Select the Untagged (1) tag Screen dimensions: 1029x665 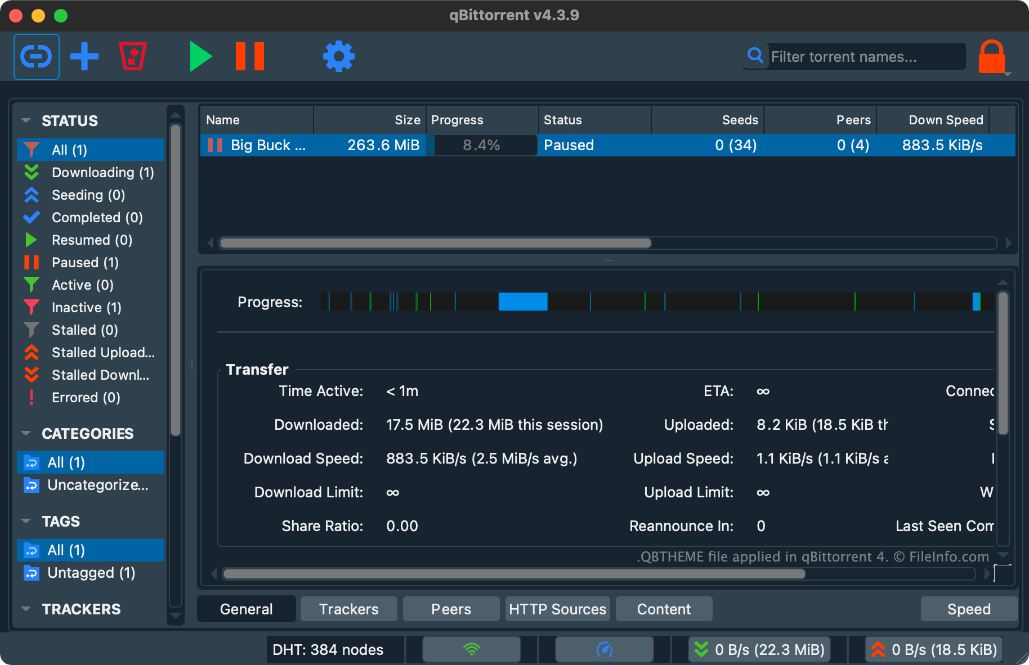click(x=91, y=573)
